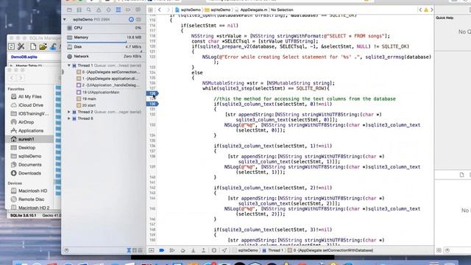Click the Step into debug icon

coord(193,250)
